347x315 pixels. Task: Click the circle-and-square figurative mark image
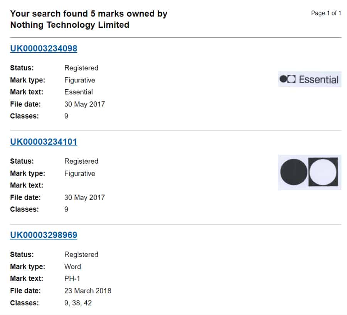pos(309,172)
